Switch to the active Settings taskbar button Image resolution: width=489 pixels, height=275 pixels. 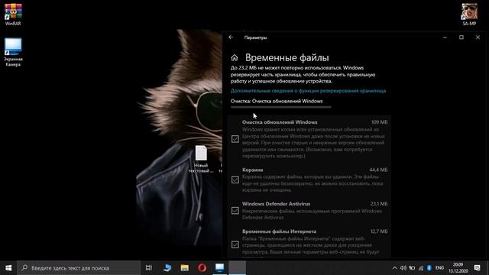pyautogui.click(x=238, y=268)
